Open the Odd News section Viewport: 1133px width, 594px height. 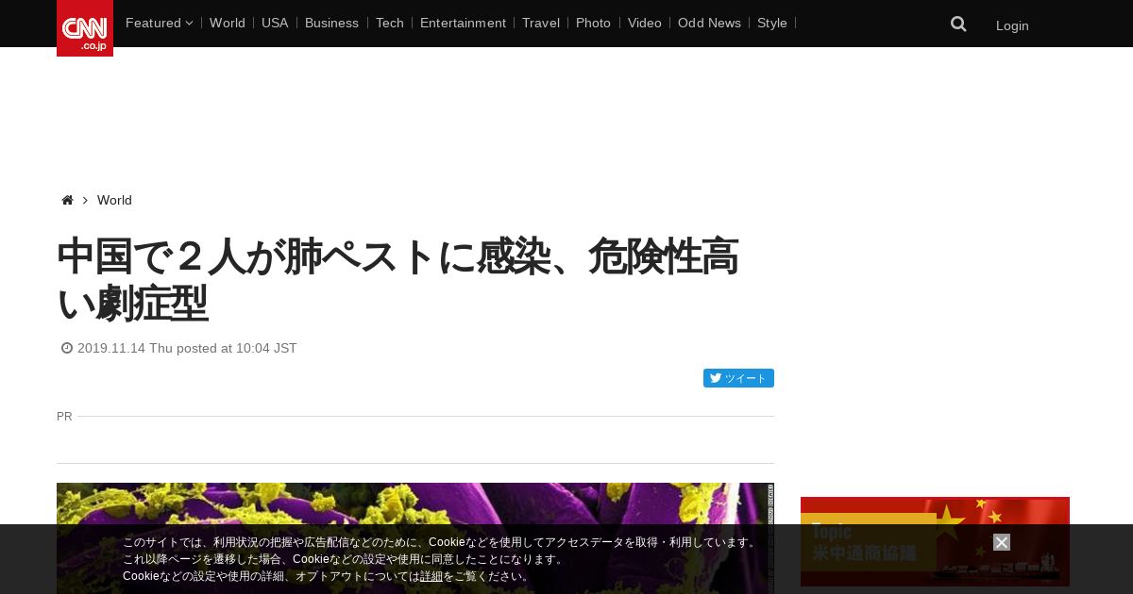coord(709,23)
